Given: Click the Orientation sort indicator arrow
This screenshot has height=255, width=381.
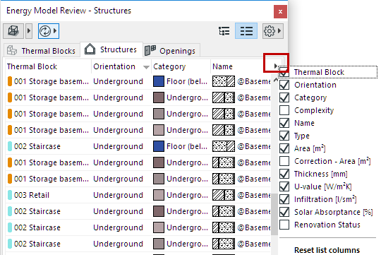Looking at the screenshot, I should pyautogui.click(x=146, y=67).
